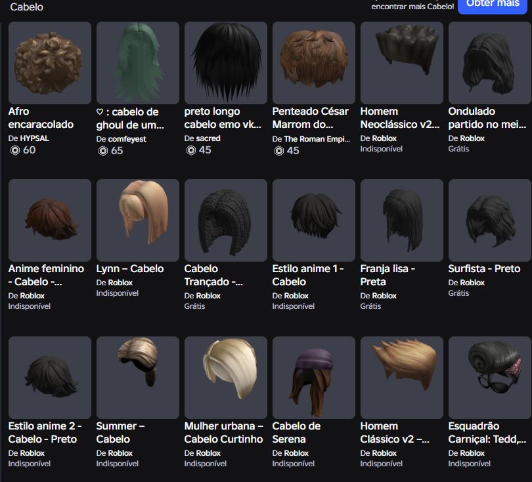Select Homem Neoclássico v2 hair thumbnail

[402, 63]
